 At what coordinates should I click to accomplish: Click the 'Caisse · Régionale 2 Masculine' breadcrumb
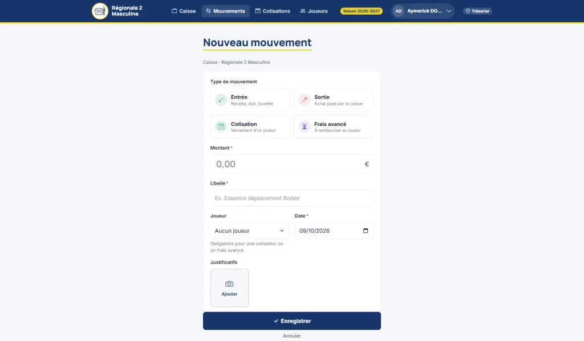click(236, 62)
